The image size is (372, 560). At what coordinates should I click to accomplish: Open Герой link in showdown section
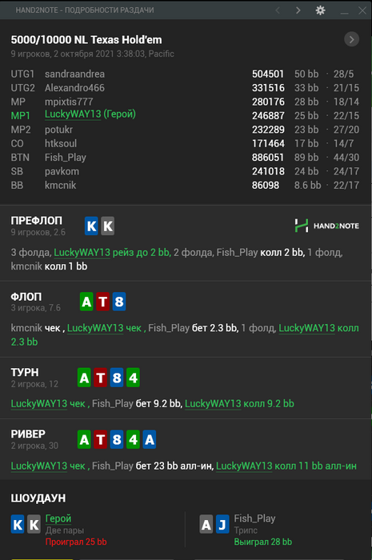[58, 518]
